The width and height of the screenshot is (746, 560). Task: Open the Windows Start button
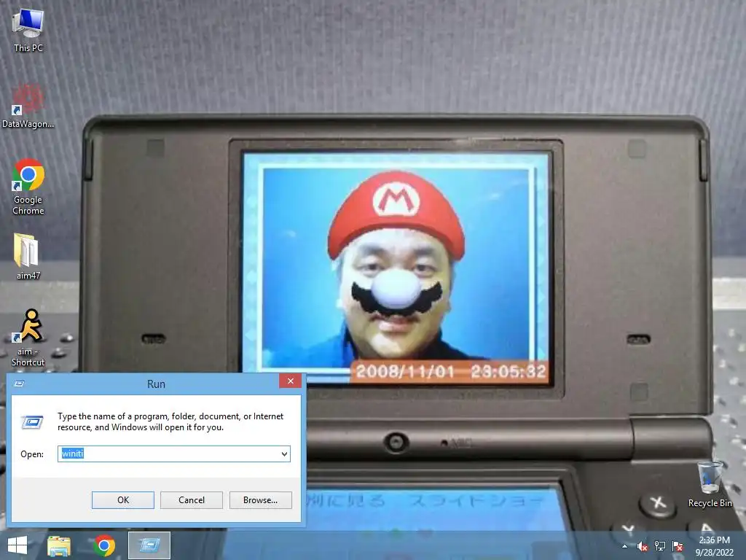pyautogui.click(x=17, y=545)
